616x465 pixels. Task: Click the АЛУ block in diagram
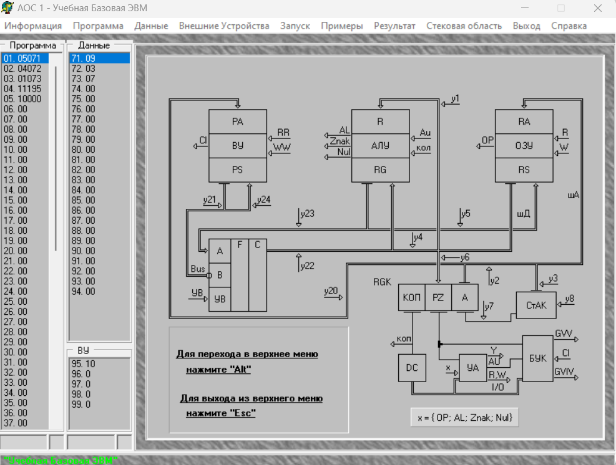(x=380, y=146)
